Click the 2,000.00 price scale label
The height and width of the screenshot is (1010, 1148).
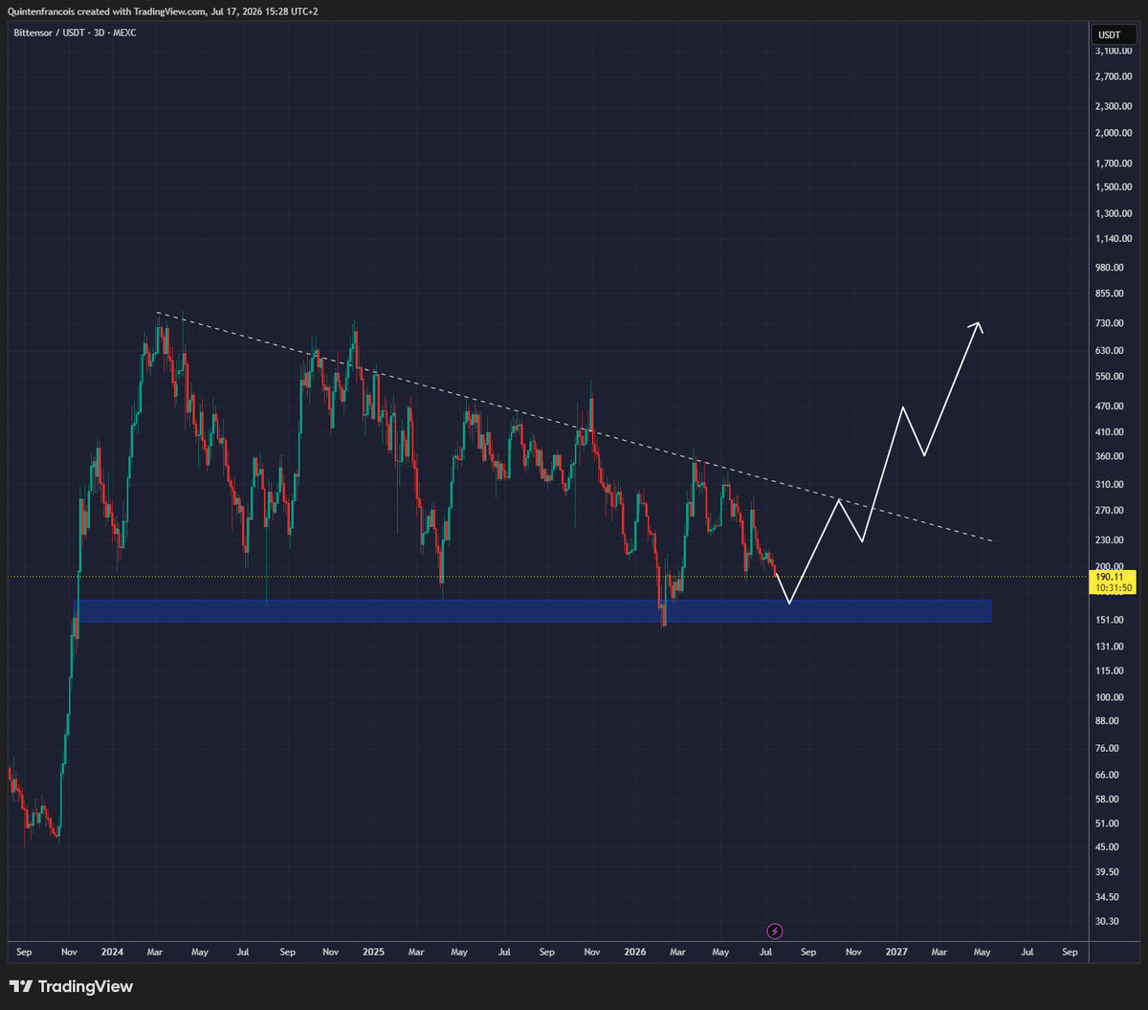(1115, 133)
